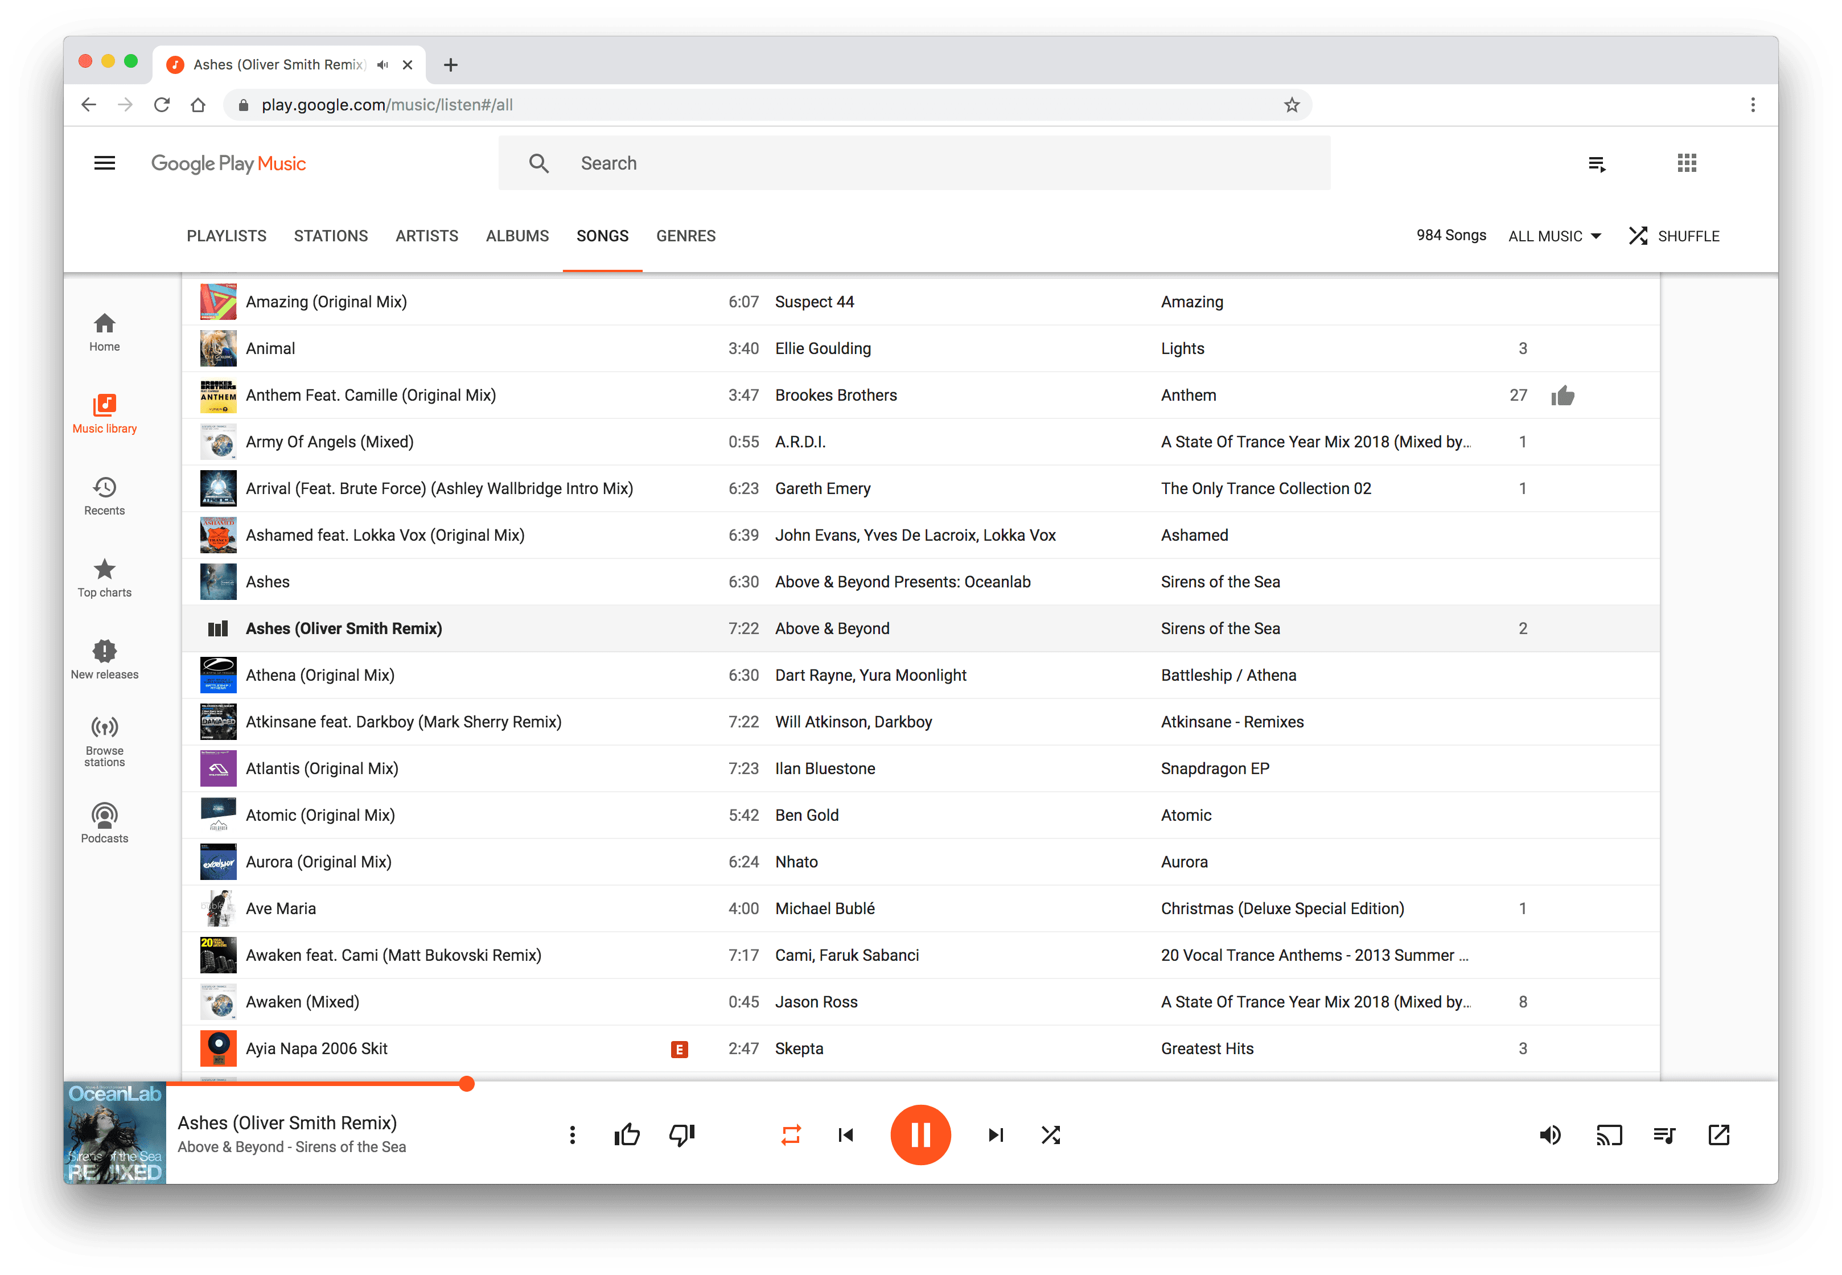Toggle shuffle in the player bar

1050,1134
